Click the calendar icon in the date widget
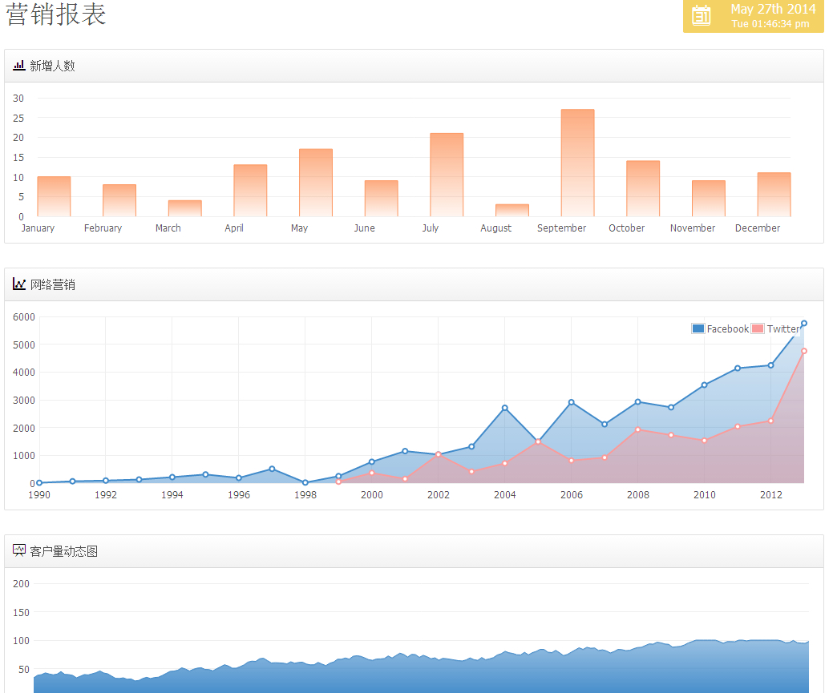 click(702, 15)
